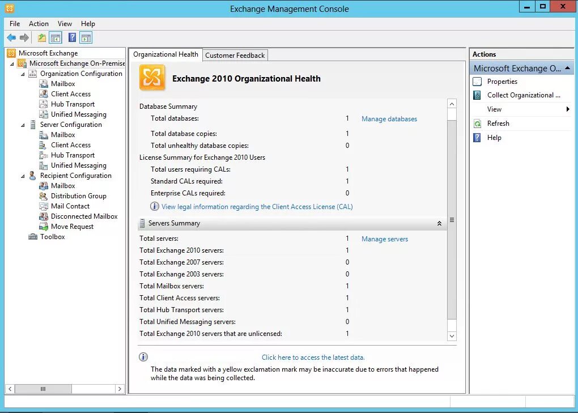Click the Collect Organizational icon in Actions
The height and width of the screenshot is (413, 578).
(x=477, y=95)
